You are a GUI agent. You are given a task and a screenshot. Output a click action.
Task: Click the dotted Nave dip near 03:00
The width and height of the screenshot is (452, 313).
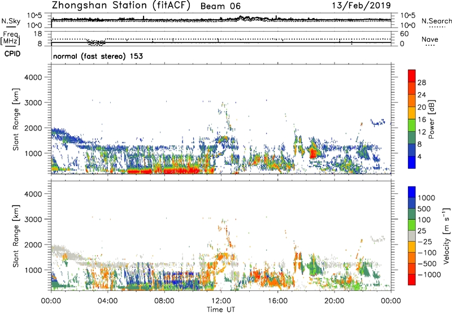tap(96, 43)
